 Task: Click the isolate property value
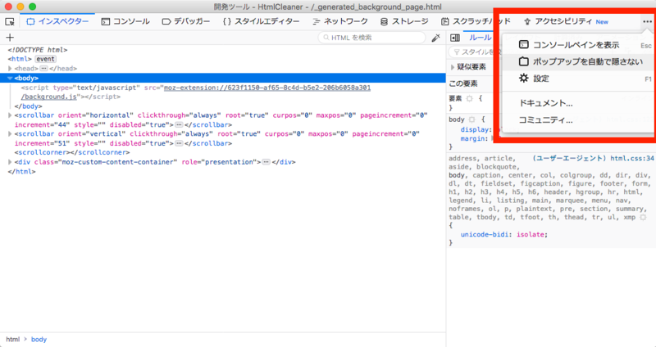click(530, 235)
